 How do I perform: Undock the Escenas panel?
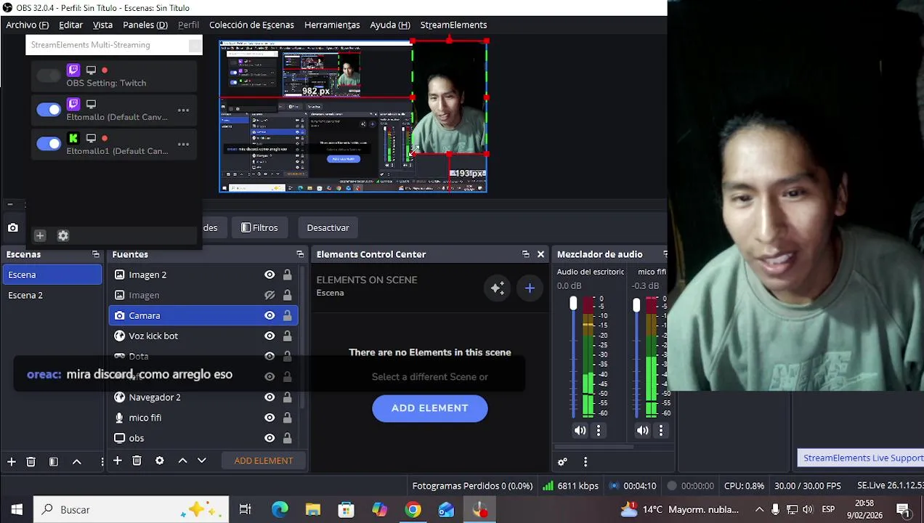[x=96, y=254]
